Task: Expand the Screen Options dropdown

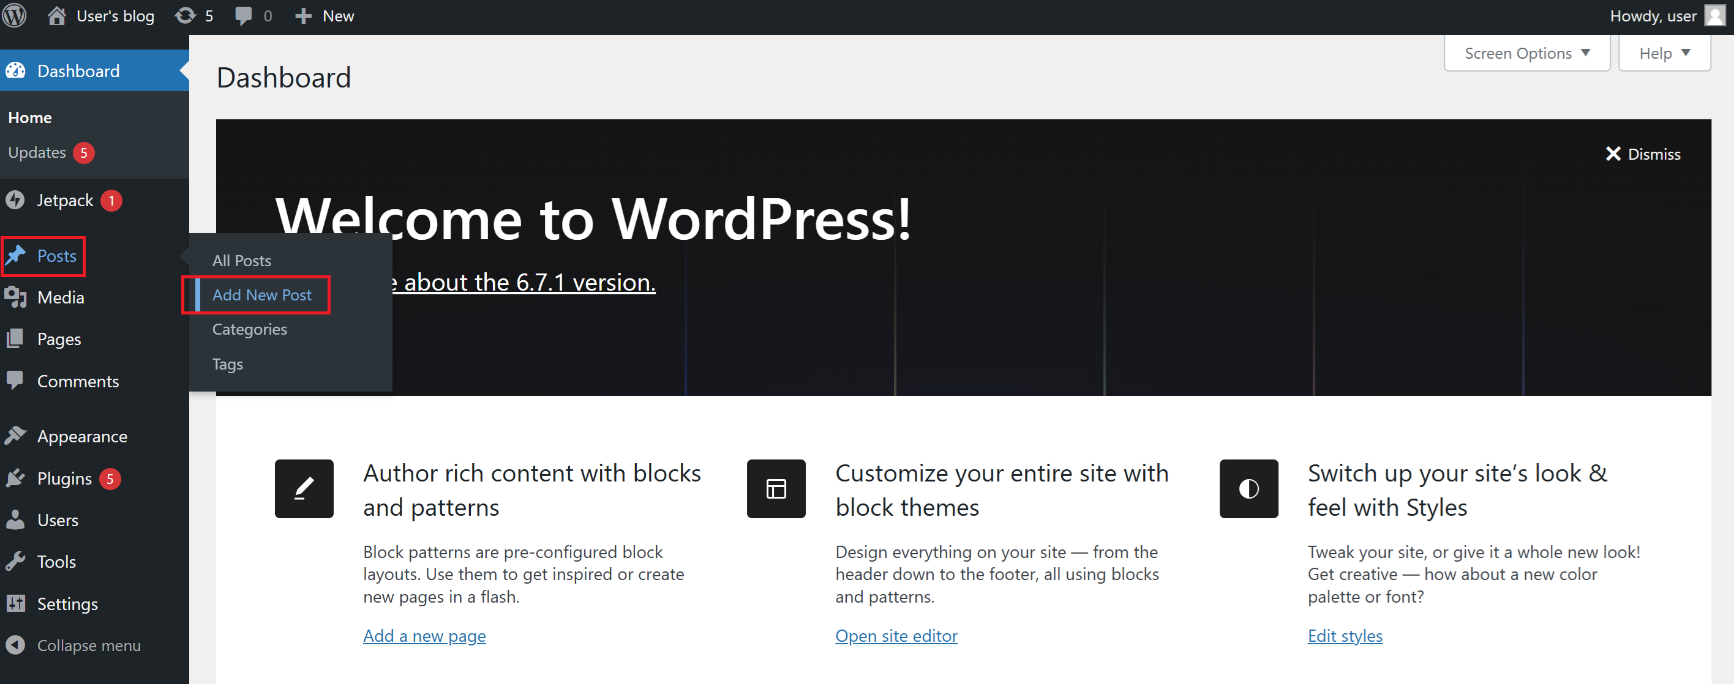Action: (1526, 53)
